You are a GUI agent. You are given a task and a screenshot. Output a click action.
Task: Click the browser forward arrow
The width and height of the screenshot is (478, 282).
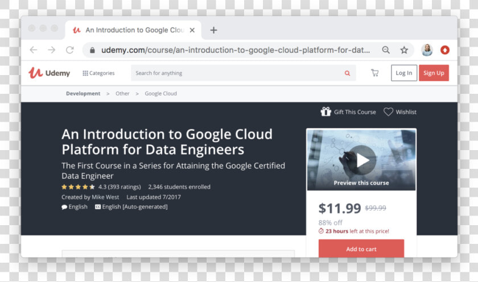52,50
